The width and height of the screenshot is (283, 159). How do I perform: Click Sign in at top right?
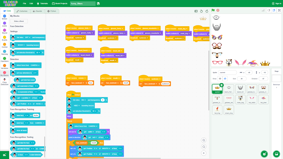(x=277, y=4)
